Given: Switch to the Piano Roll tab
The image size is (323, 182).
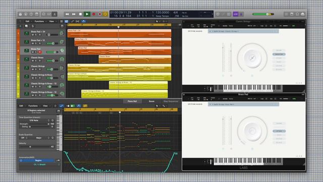Looking at the screenshot, I should [x=132, y=101].
